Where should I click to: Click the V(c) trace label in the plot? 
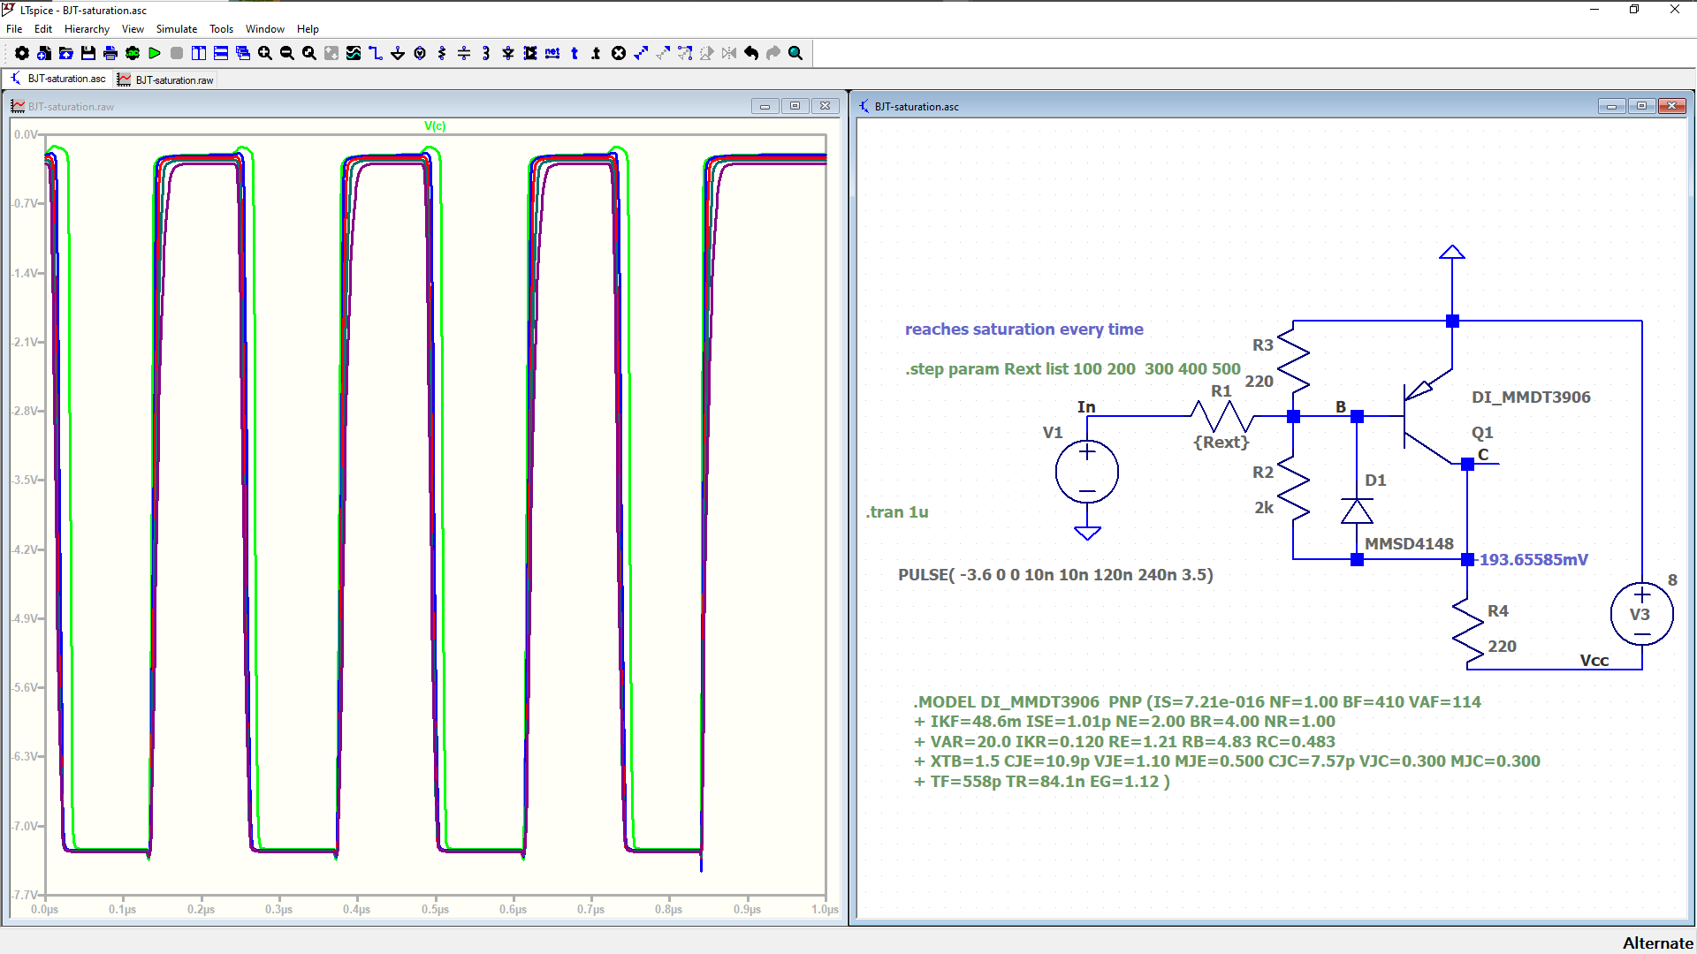[435, 125]
